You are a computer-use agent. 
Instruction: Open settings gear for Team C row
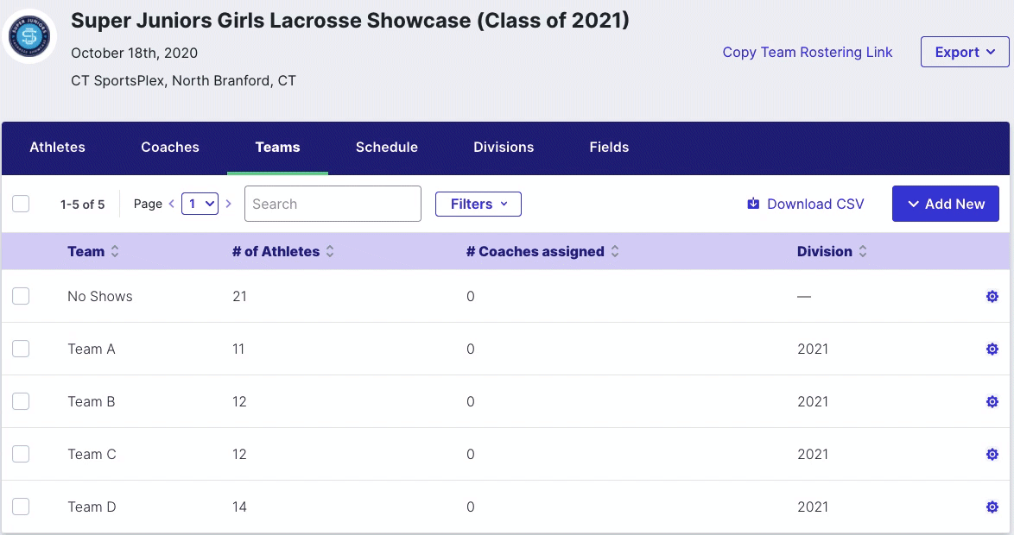click(992, 454)
